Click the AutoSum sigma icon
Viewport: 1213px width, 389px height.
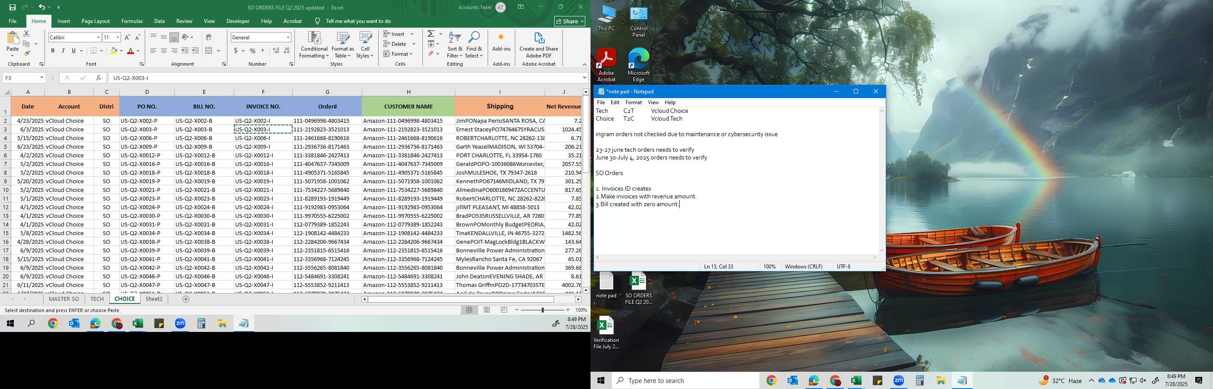431,34
